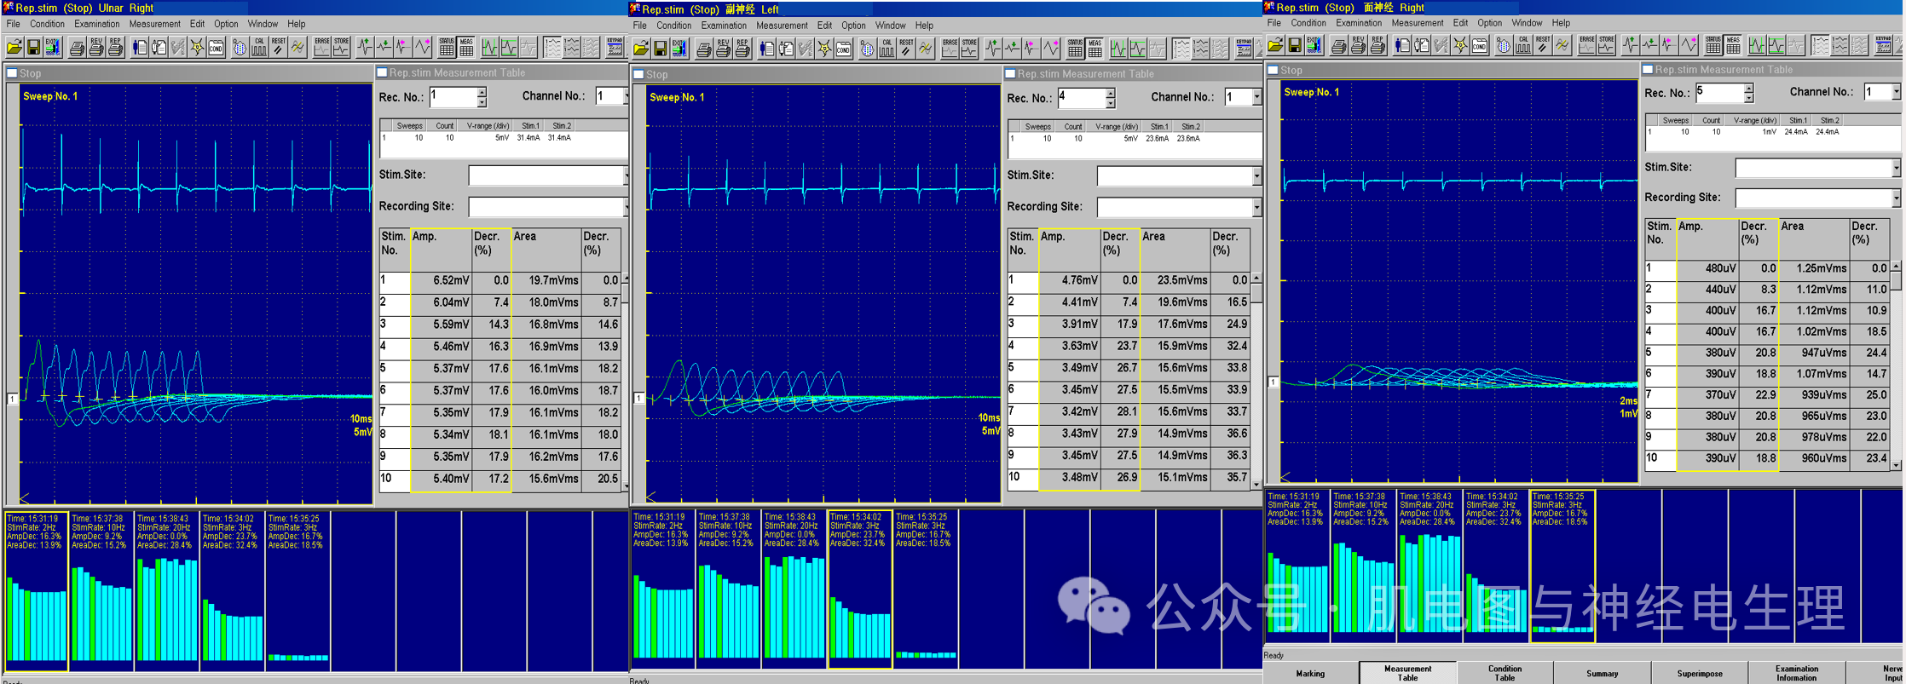This screenshot has height=684, width=1906.
Task: Open Channel No. dropdown in 面神经 Right window
Action: 1896,92
